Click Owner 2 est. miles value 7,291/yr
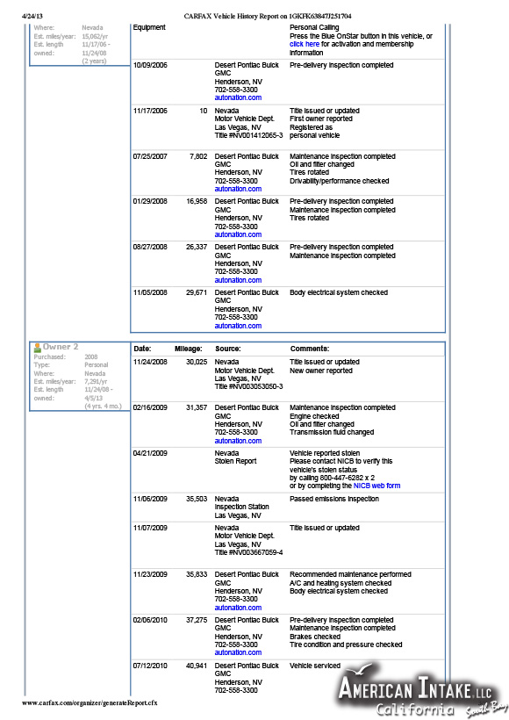This screenshot has width=509, height=720. tap(96, 382)
